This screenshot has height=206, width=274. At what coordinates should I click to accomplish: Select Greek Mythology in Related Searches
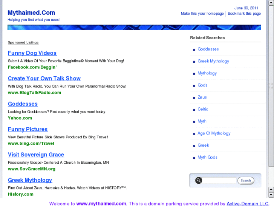[x=213, y=61]
